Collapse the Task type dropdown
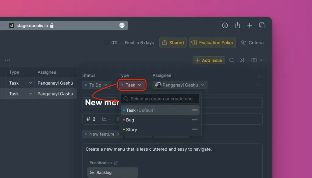 (132, 85)
